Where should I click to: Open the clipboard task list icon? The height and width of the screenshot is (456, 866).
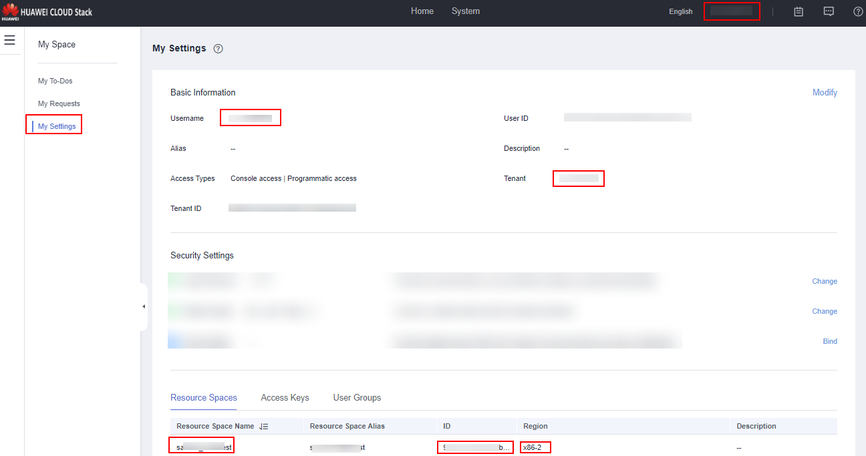click(x=798, y=11)
